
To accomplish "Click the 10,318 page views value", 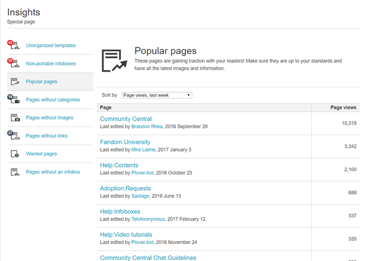I will (x=349, y=123).
